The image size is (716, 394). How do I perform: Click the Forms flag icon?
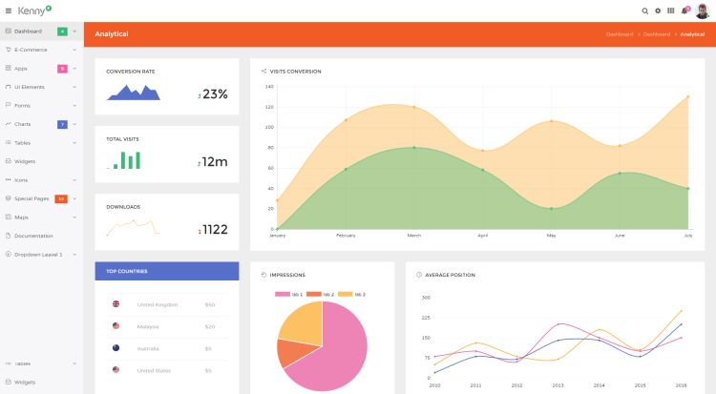(x=9, y=105)
